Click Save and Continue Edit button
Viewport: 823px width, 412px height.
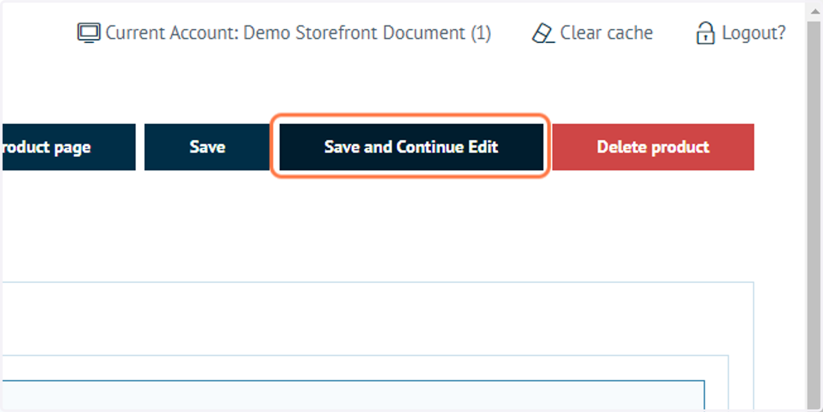[x=411, y=147]
